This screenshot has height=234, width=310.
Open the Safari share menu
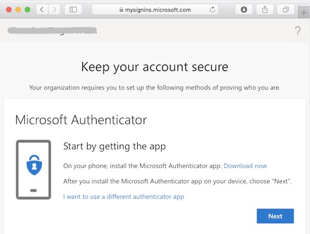(265, 10)
